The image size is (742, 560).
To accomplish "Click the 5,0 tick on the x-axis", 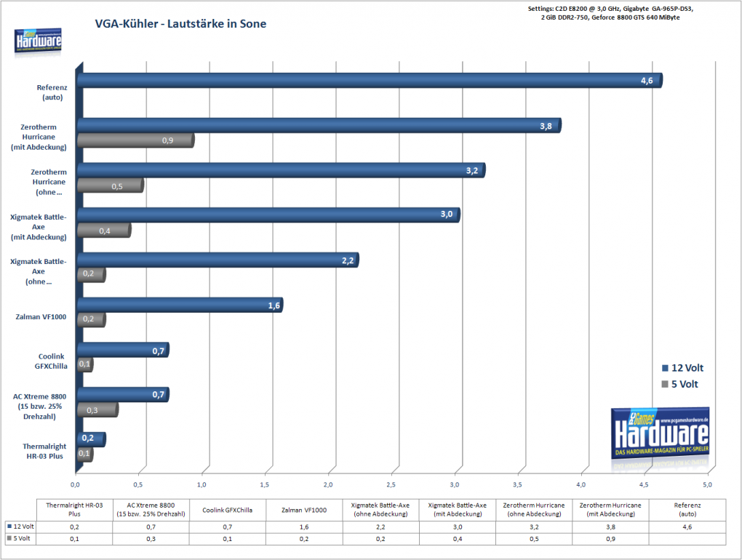I will click(x=707, y=485).
